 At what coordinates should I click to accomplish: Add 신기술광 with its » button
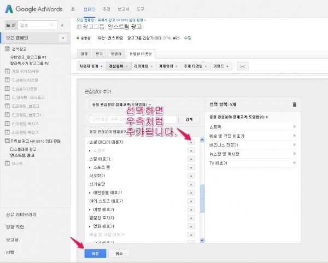point(191,184)
